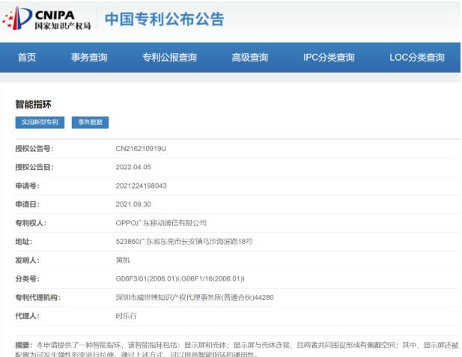Viewport: 462px width, 357px height.
Task: Select the 高级查询 navigation item
Action: 250,58
